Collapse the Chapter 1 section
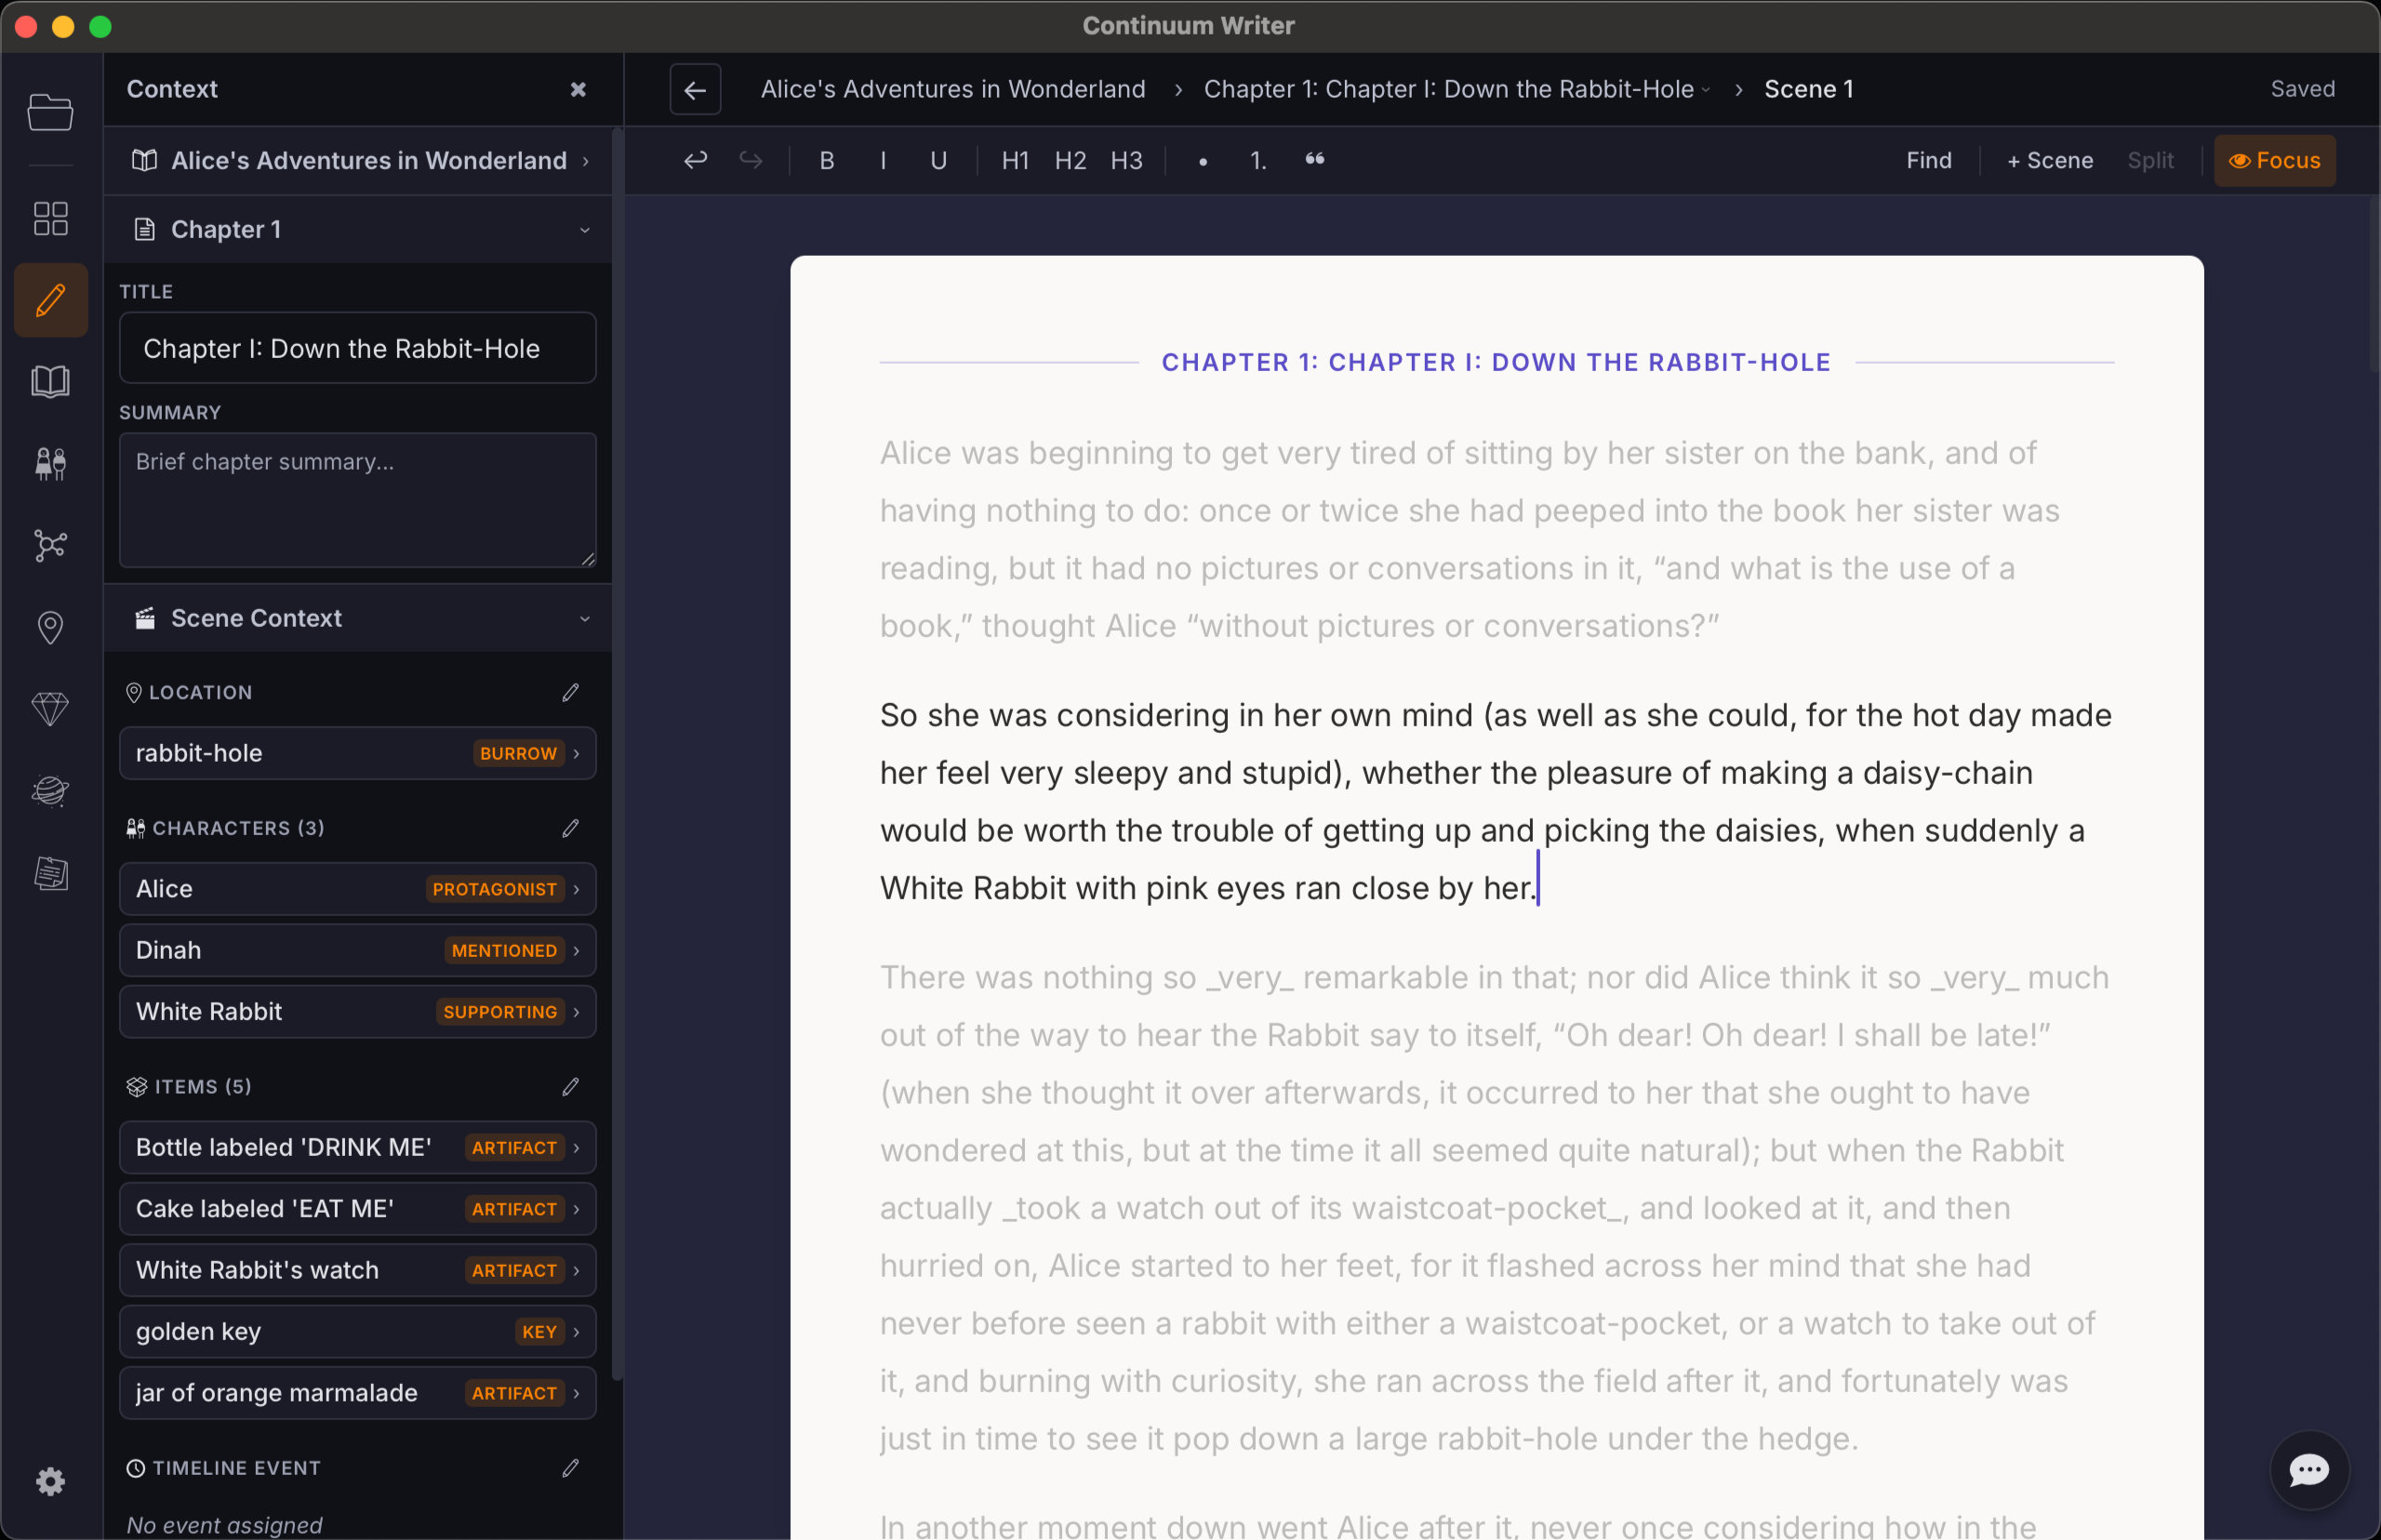The image size is (2381, 1540). (x=358, y=229)
